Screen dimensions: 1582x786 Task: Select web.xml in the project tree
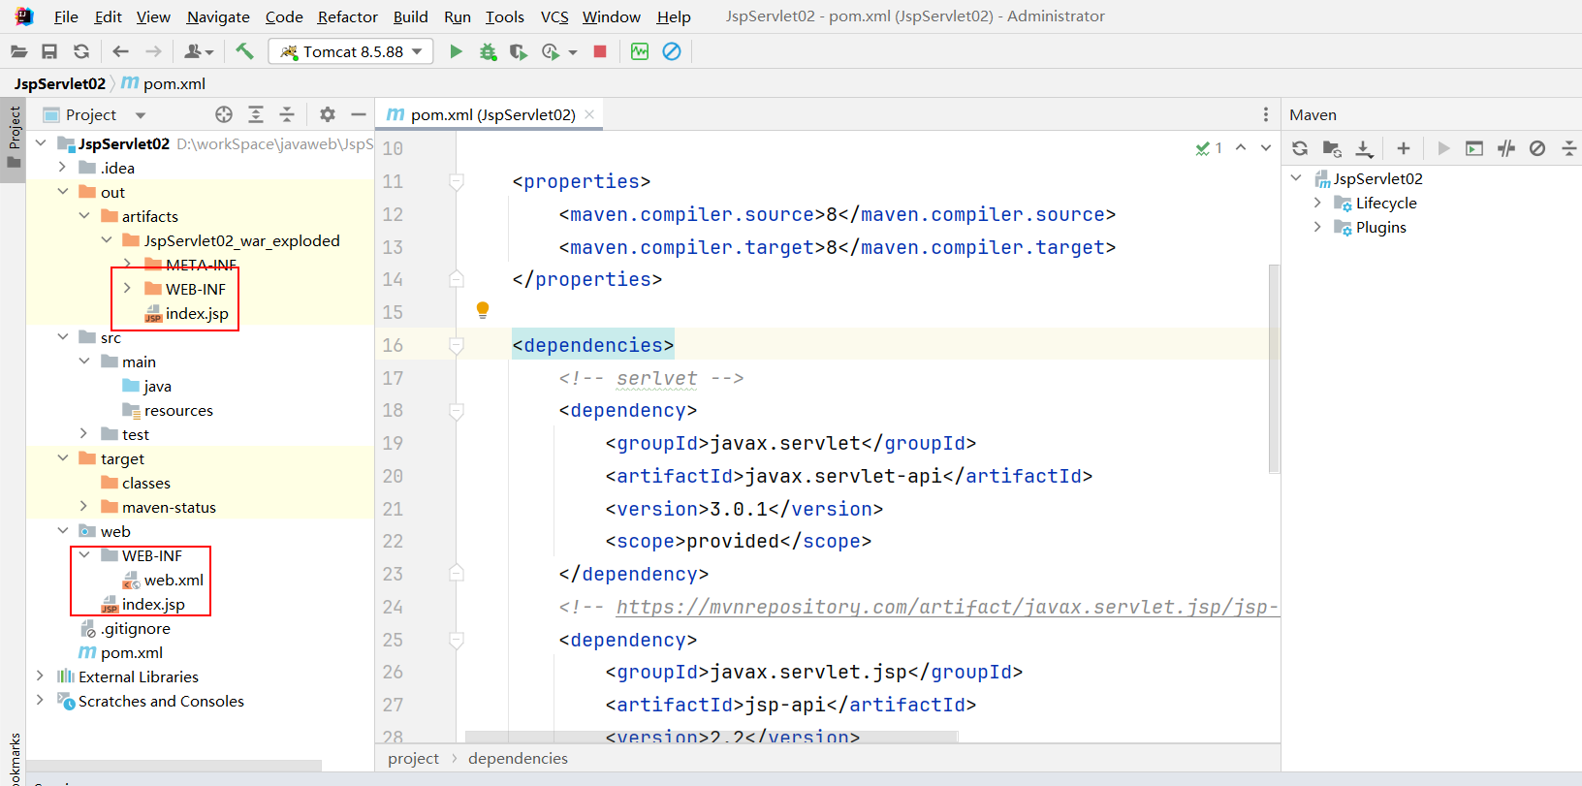[174, 580]
